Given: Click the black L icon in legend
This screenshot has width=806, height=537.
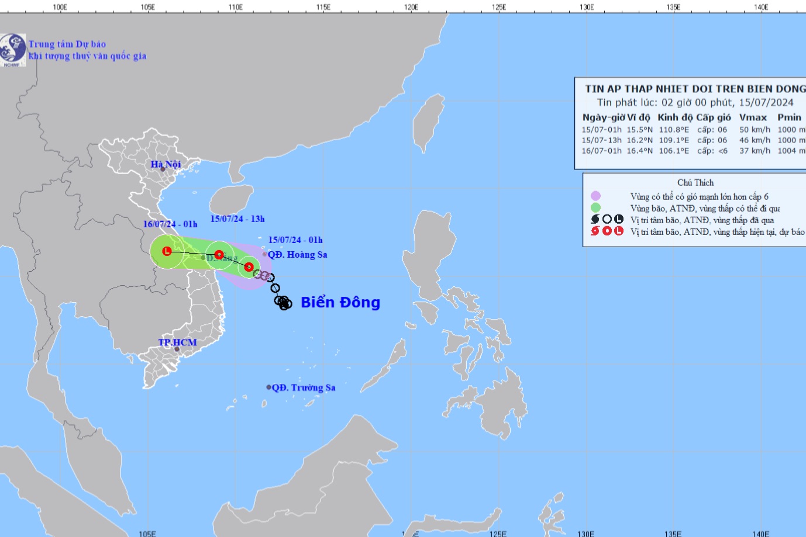Looking at the screenshot, I should pos(618,220).
